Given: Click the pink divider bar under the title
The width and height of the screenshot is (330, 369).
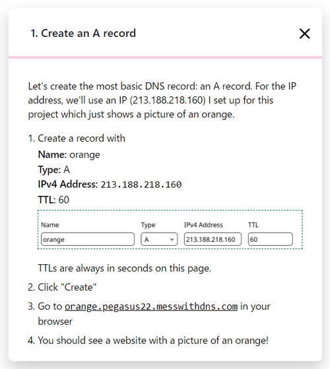Looking at the screenshot, I should (x=165, y=57).
